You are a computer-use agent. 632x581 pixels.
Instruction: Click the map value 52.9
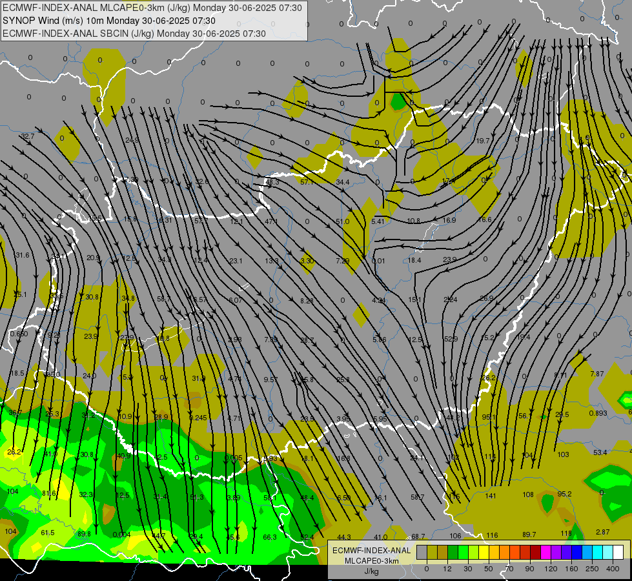point(451,339)
